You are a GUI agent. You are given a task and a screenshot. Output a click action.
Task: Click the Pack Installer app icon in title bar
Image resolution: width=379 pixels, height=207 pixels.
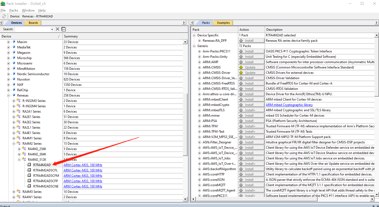pyautogui.click(x=3, y=4)
